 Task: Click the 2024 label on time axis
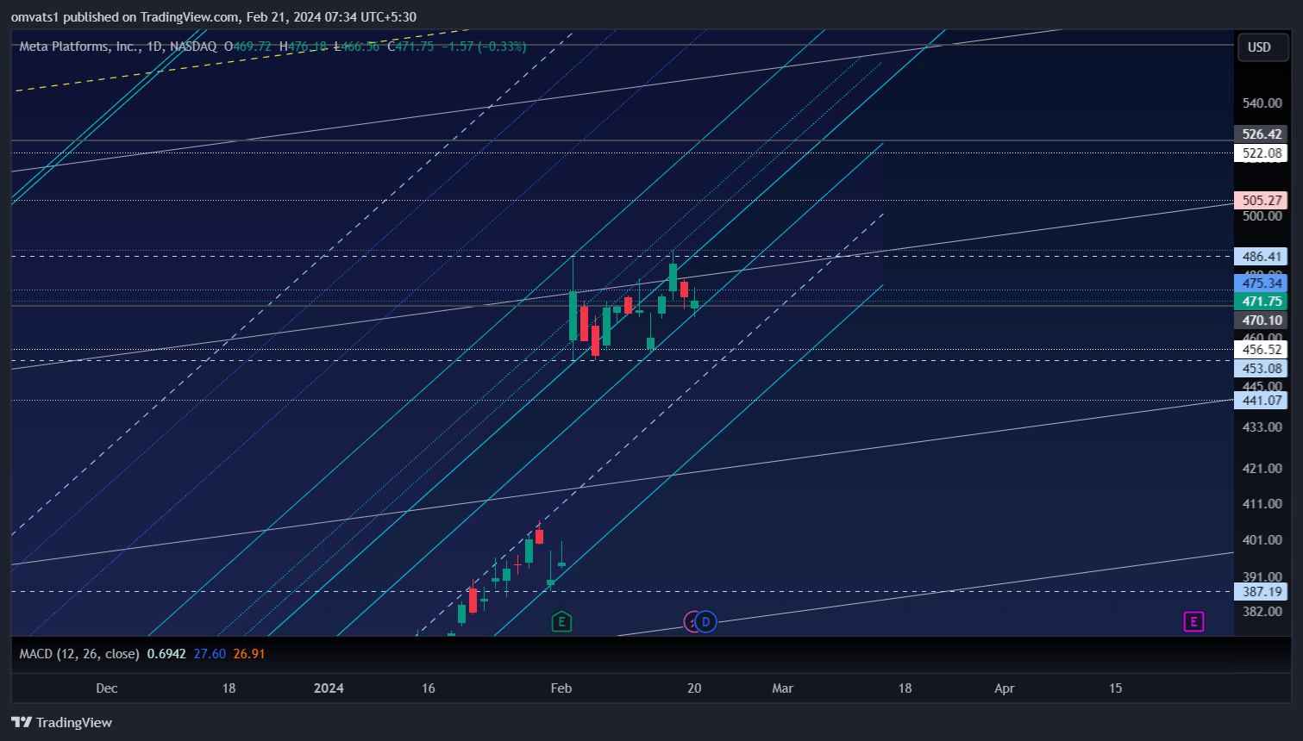point(329,688)
